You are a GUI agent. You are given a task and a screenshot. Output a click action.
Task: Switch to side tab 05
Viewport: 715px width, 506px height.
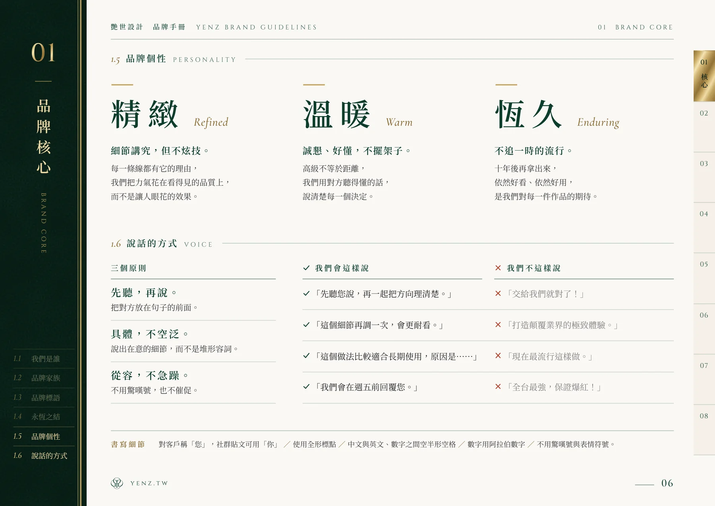(704, 278)
